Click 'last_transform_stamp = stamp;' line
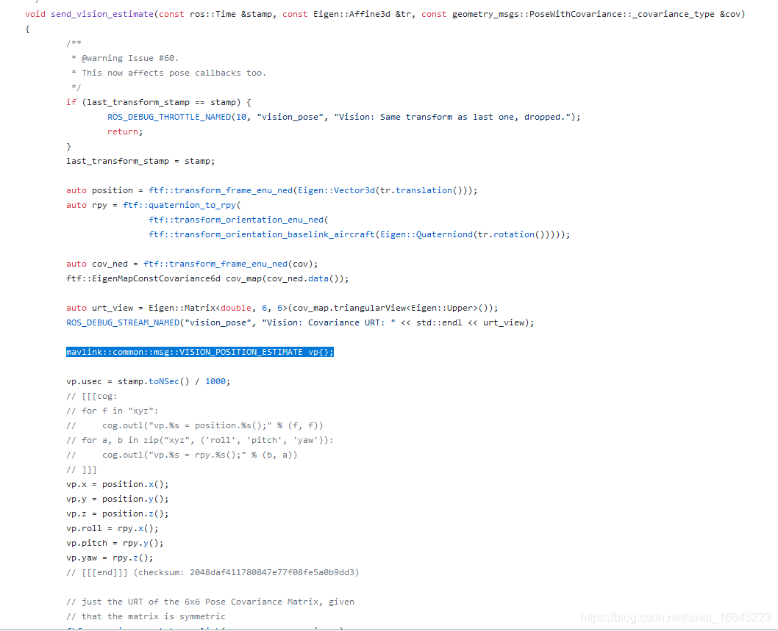This screenshot has height=631, width=778. coord(140,161)
